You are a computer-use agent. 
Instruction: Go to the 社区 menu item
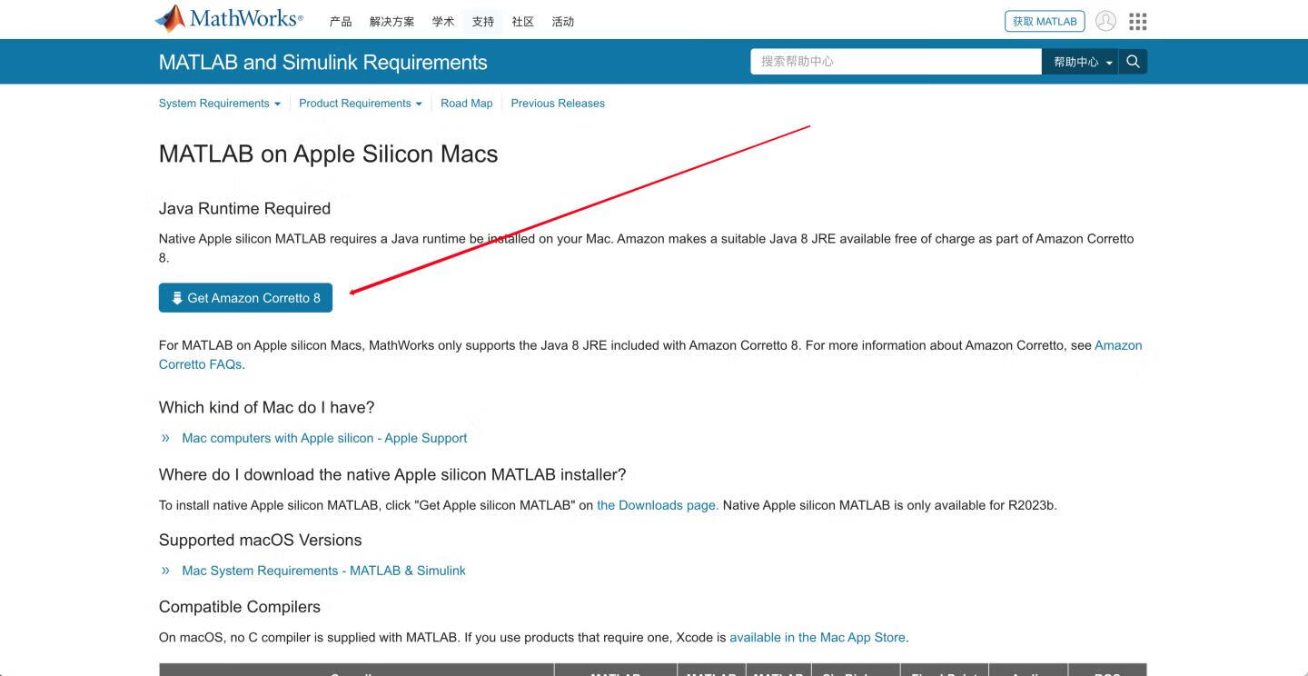point(523,22)
